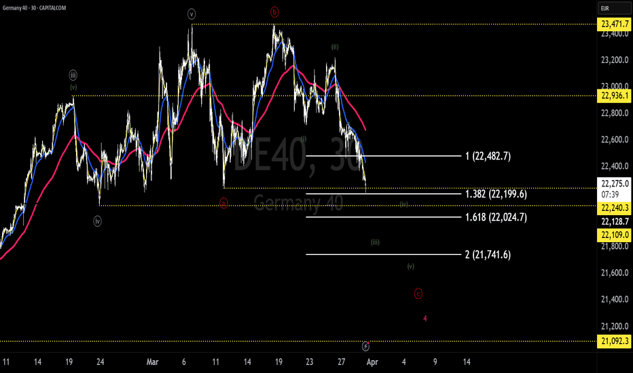The height and width of the screenshot is (373, 633).
Task: Click the current price 22,275.0 label
Action: pos(615,184)
